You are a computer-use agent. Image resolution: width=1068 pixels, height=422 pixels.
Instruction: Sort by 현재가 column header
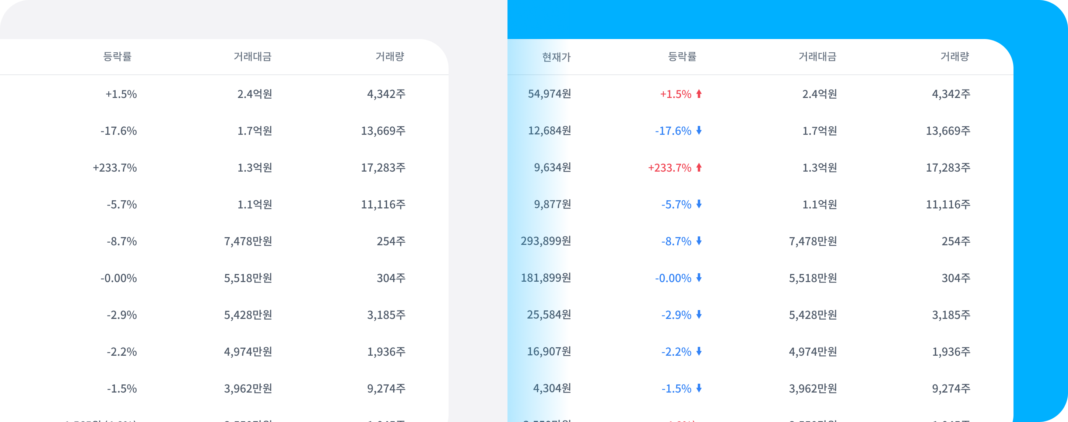coord(556,57)
